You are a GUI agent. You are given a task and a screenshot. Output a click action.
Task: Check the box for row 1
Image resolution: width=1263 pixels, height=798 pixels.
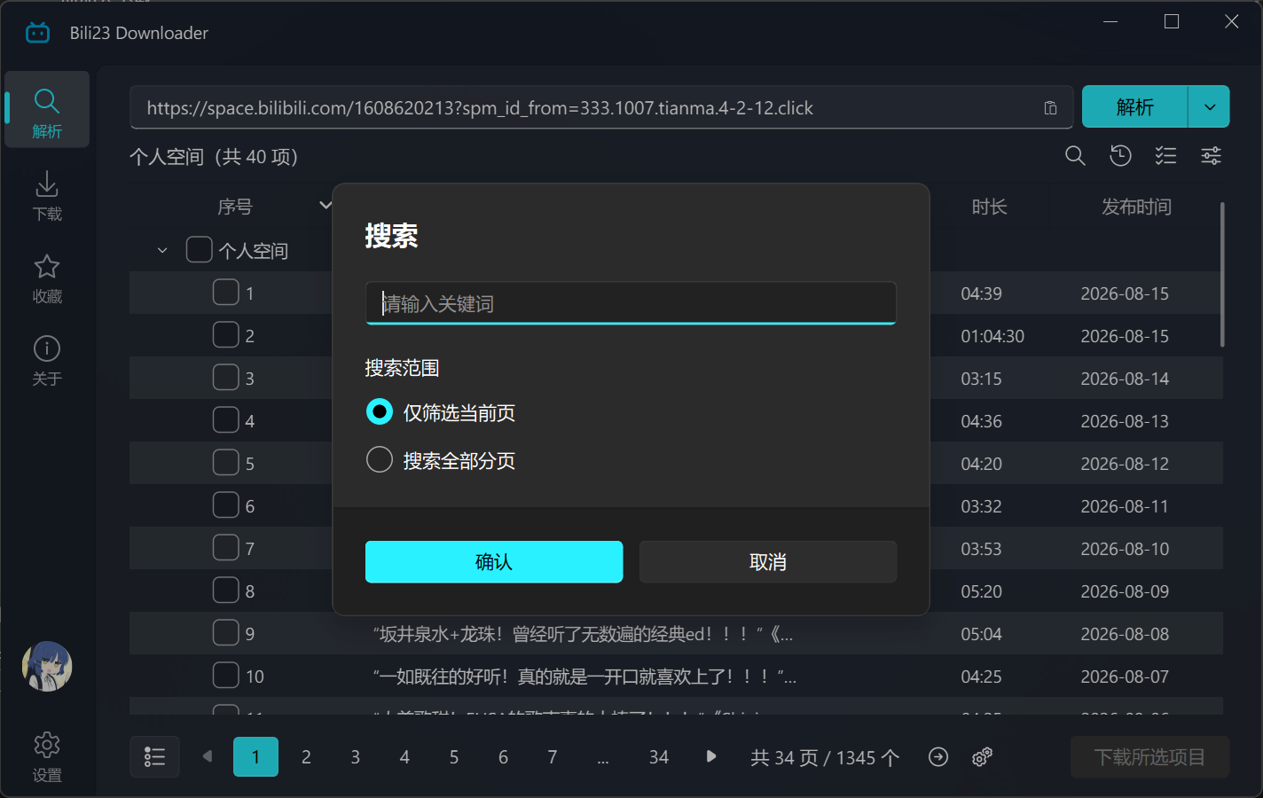point(226,292)
